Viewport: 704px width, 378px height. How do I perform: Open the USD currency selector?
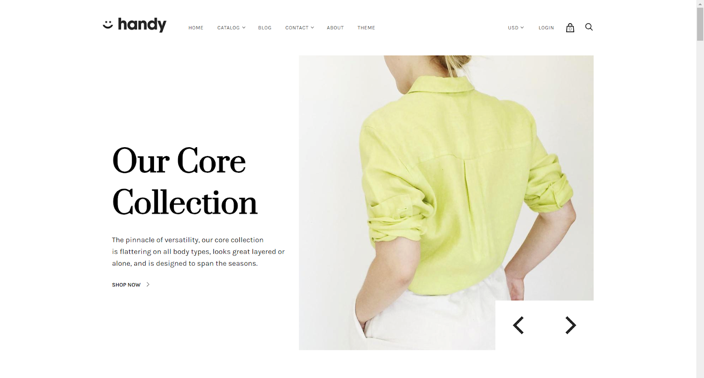[x=516, y=28]
